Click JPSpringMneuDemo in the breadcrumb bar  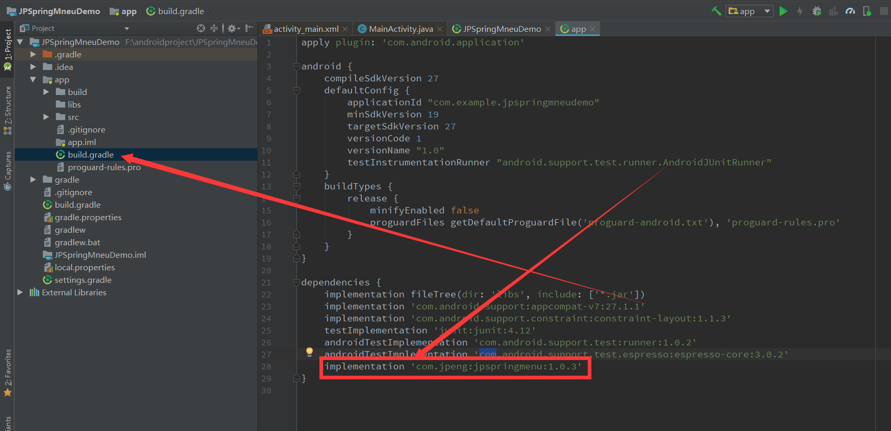(x=53, y=11)
